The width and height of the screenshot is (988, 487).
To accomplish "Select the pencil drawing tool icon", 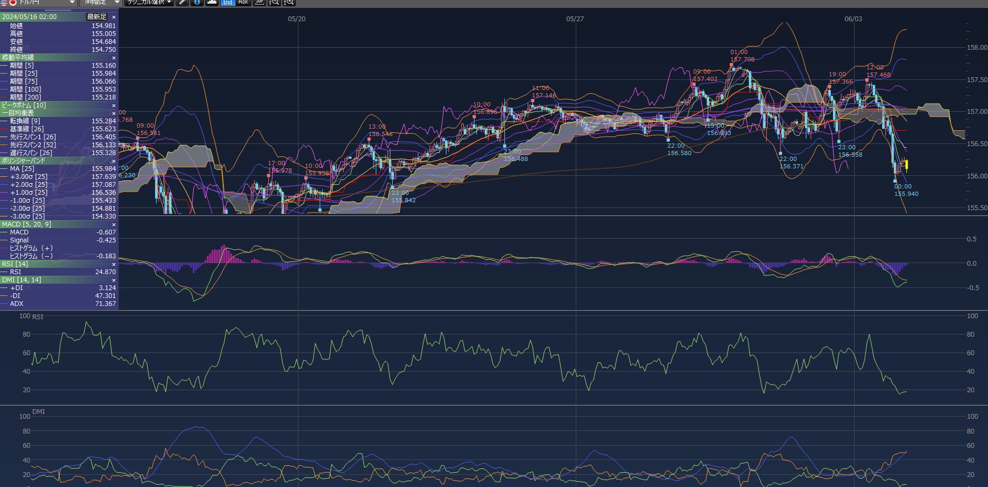I will 182,2.
